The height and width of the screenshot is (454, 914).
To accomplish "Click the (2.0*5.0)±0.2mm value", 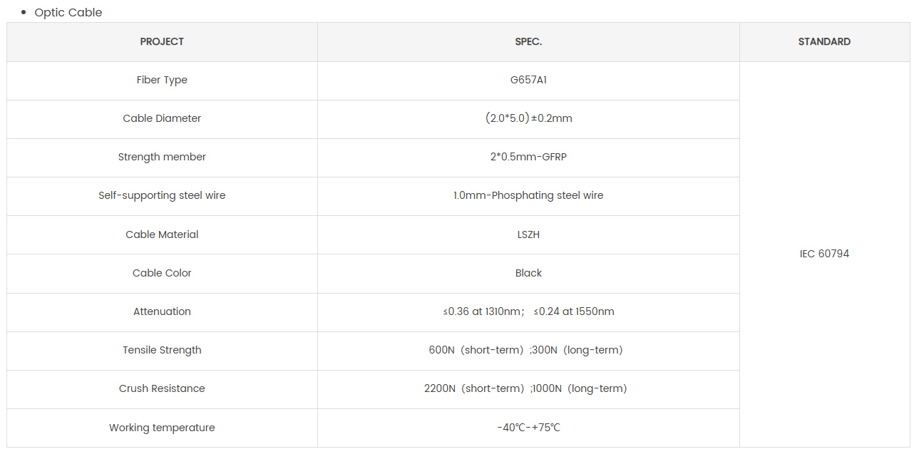I will point(528,118).
